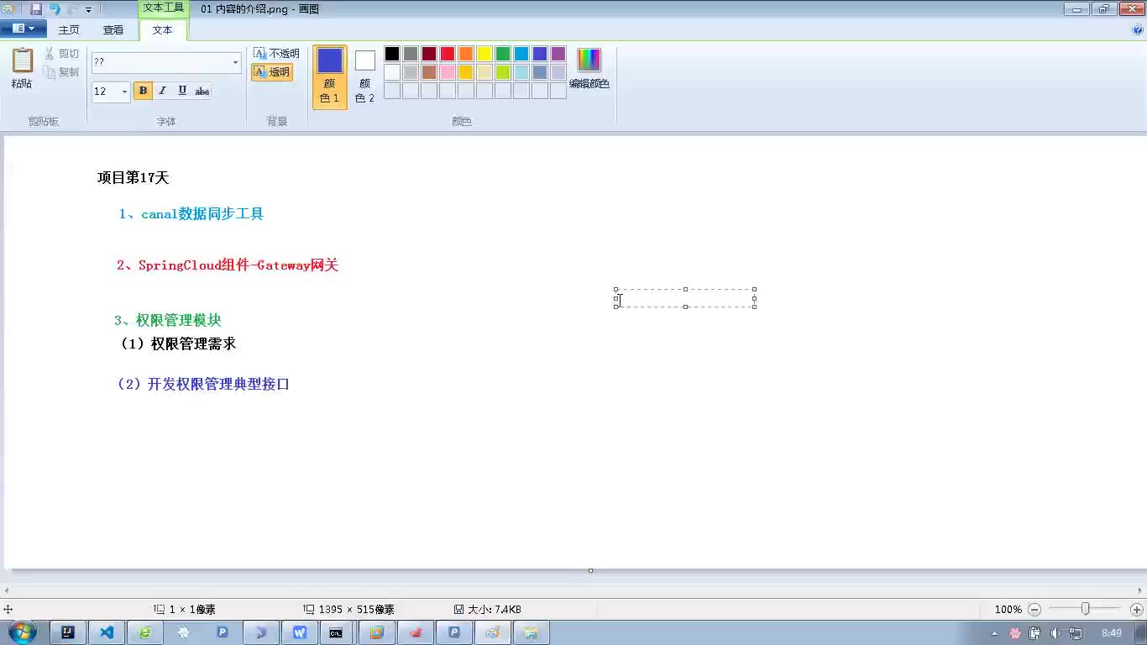The image size is (1147, 645).
Task: Open the command prompt taskbar icon
Action: click(336, 632)
